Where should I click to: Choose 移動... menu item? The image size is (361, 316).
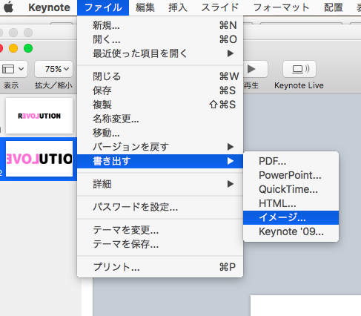point(160,133)
